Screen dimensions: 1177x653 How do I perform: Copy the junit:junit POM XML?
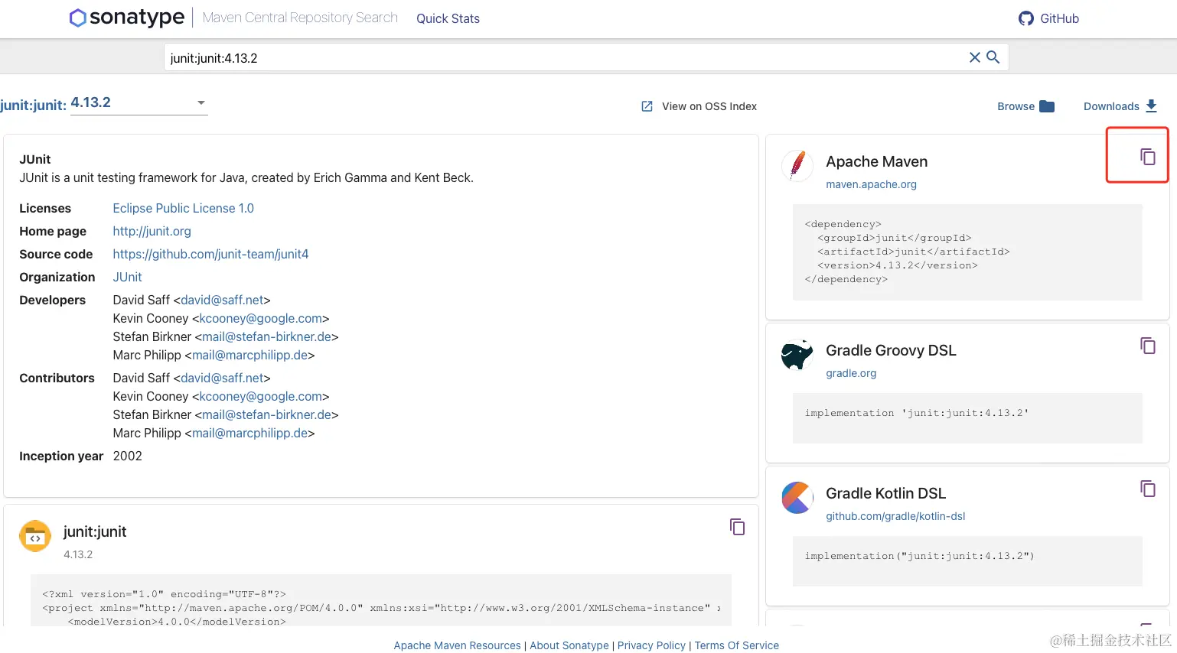pyautogui.click(x=737, y=527)
